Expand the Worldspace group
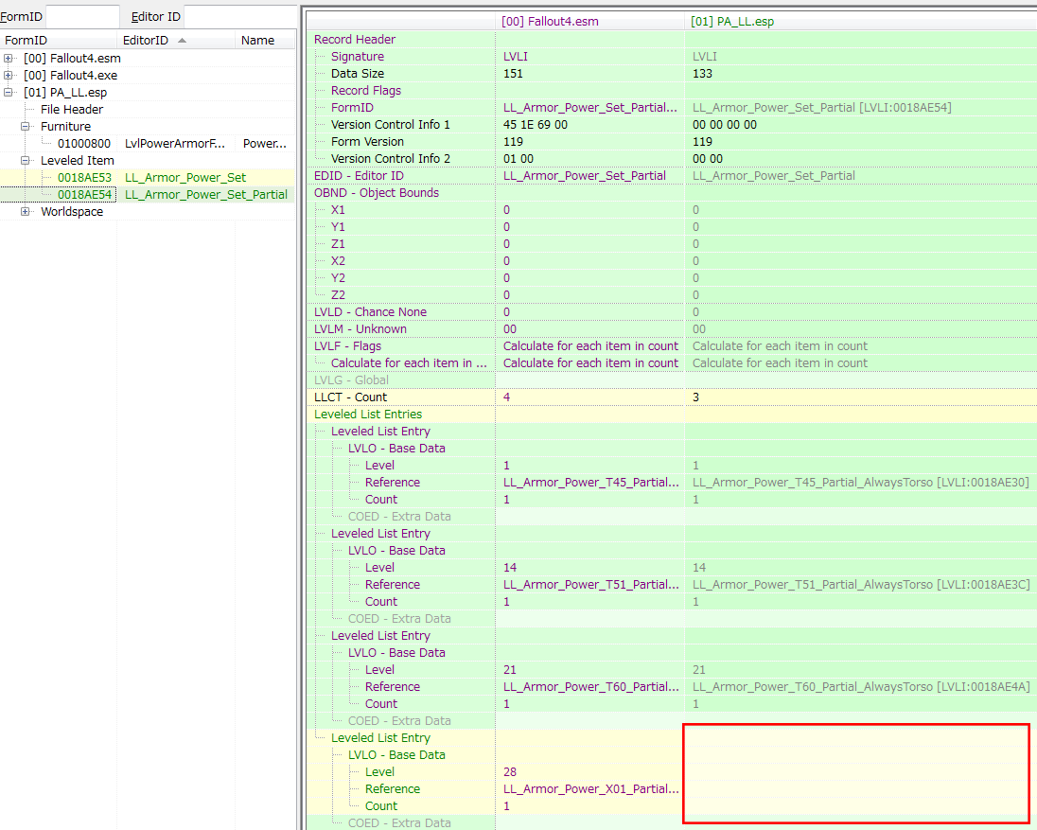The image size is (1037, 830). [26, 212]
